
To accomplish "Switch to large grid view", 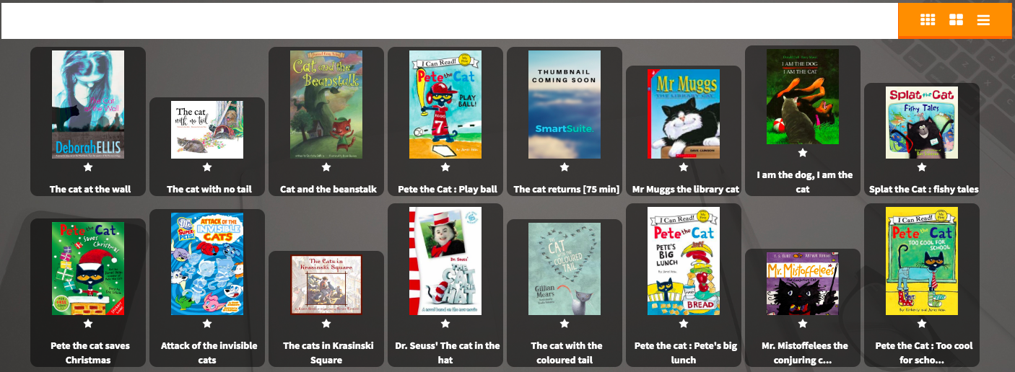I will point(956,20).
